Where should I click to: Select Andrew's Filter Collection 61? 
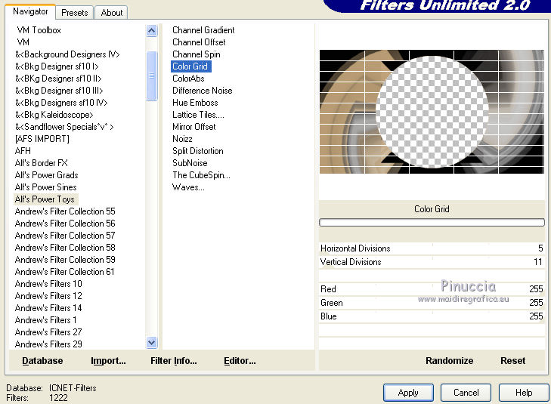pyautogui.click(x=64, y=272)
